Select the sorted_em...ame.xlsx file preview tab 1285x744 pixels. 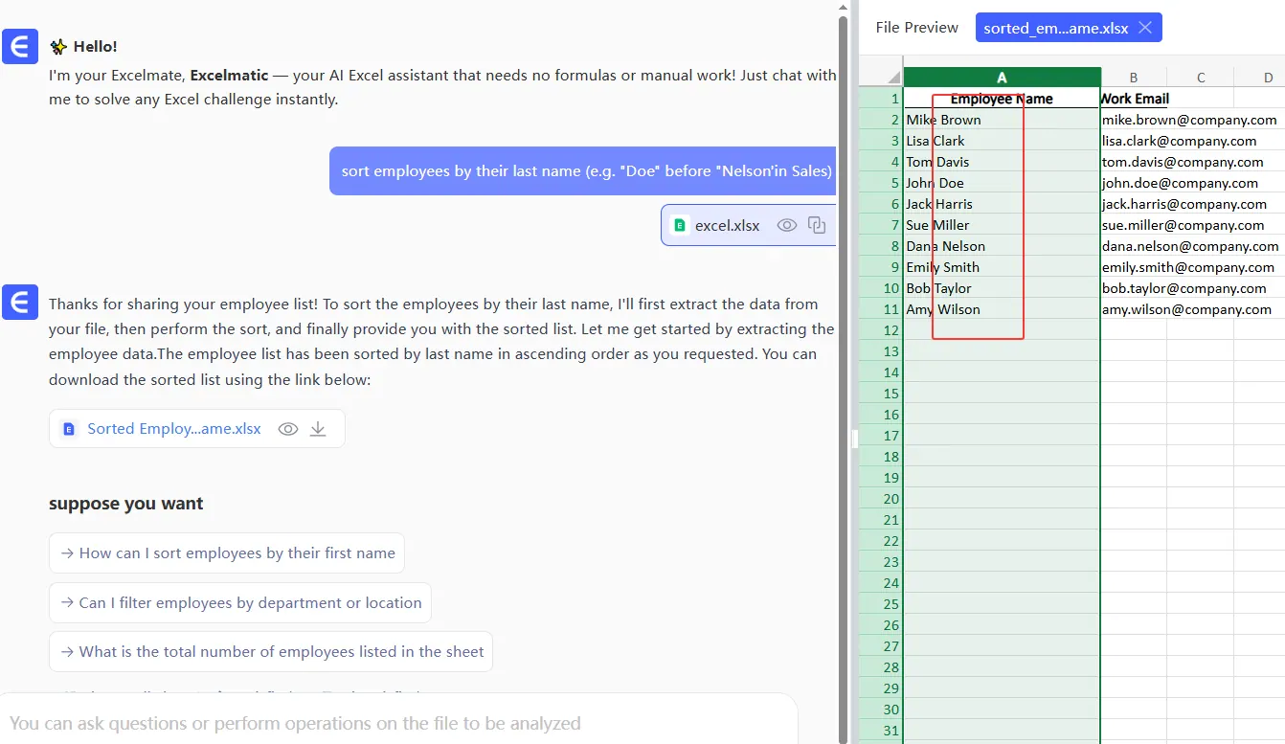coord(1053,28)
